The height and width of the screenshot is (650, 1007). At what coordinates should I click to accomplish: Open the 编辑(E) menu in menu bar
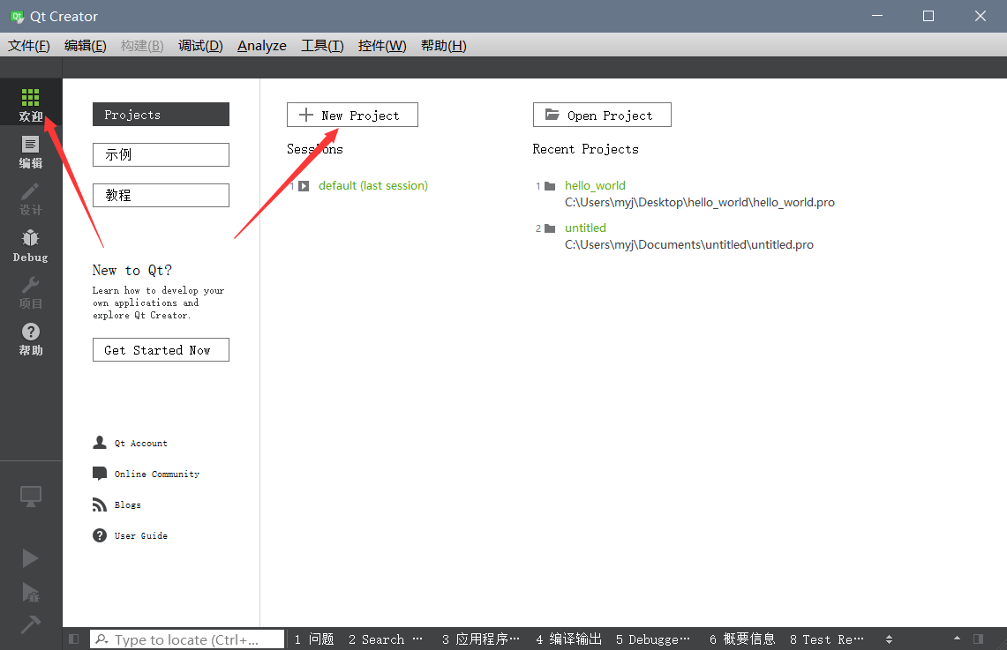click(x=86, y=46)
